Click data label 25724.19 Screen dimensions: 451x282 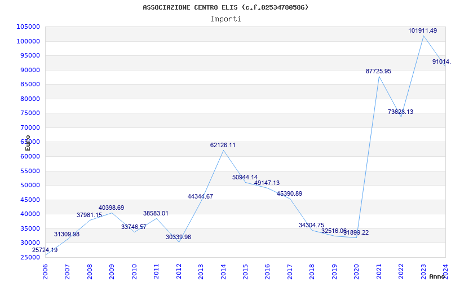point(45,250)
